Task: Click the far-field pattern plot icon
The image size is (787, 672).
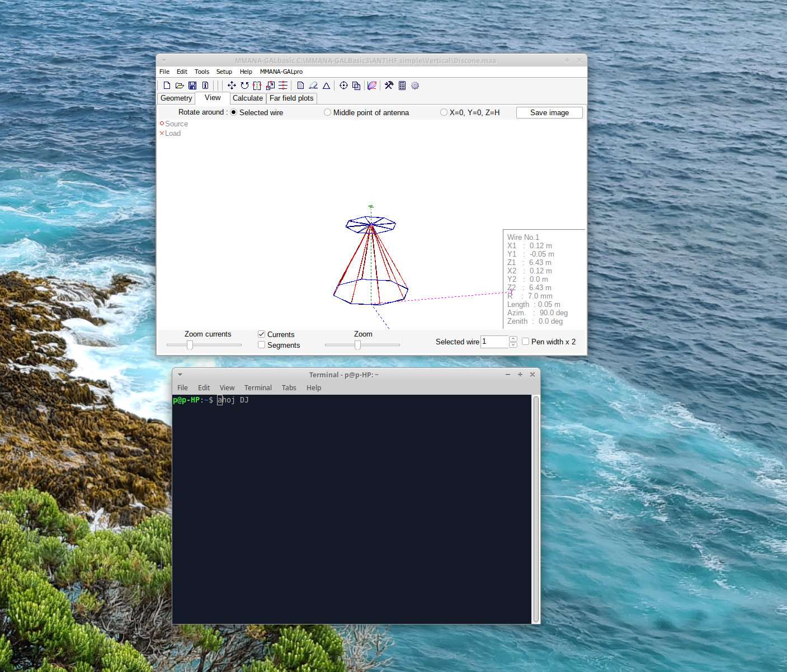Action: coord(372,86)
